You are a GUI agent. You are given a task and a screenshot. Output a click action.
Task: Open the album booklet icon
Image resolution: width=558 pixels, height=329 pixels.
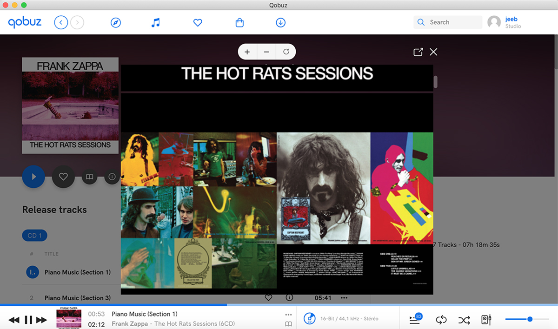90,177
